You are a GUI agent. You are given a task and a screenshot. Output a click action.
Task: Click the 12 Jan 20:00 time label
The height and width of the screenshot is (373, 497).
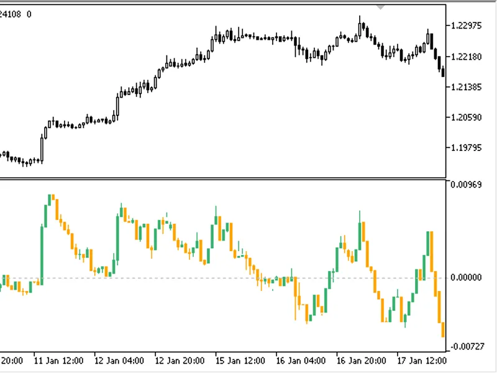[x=180, y=361]
